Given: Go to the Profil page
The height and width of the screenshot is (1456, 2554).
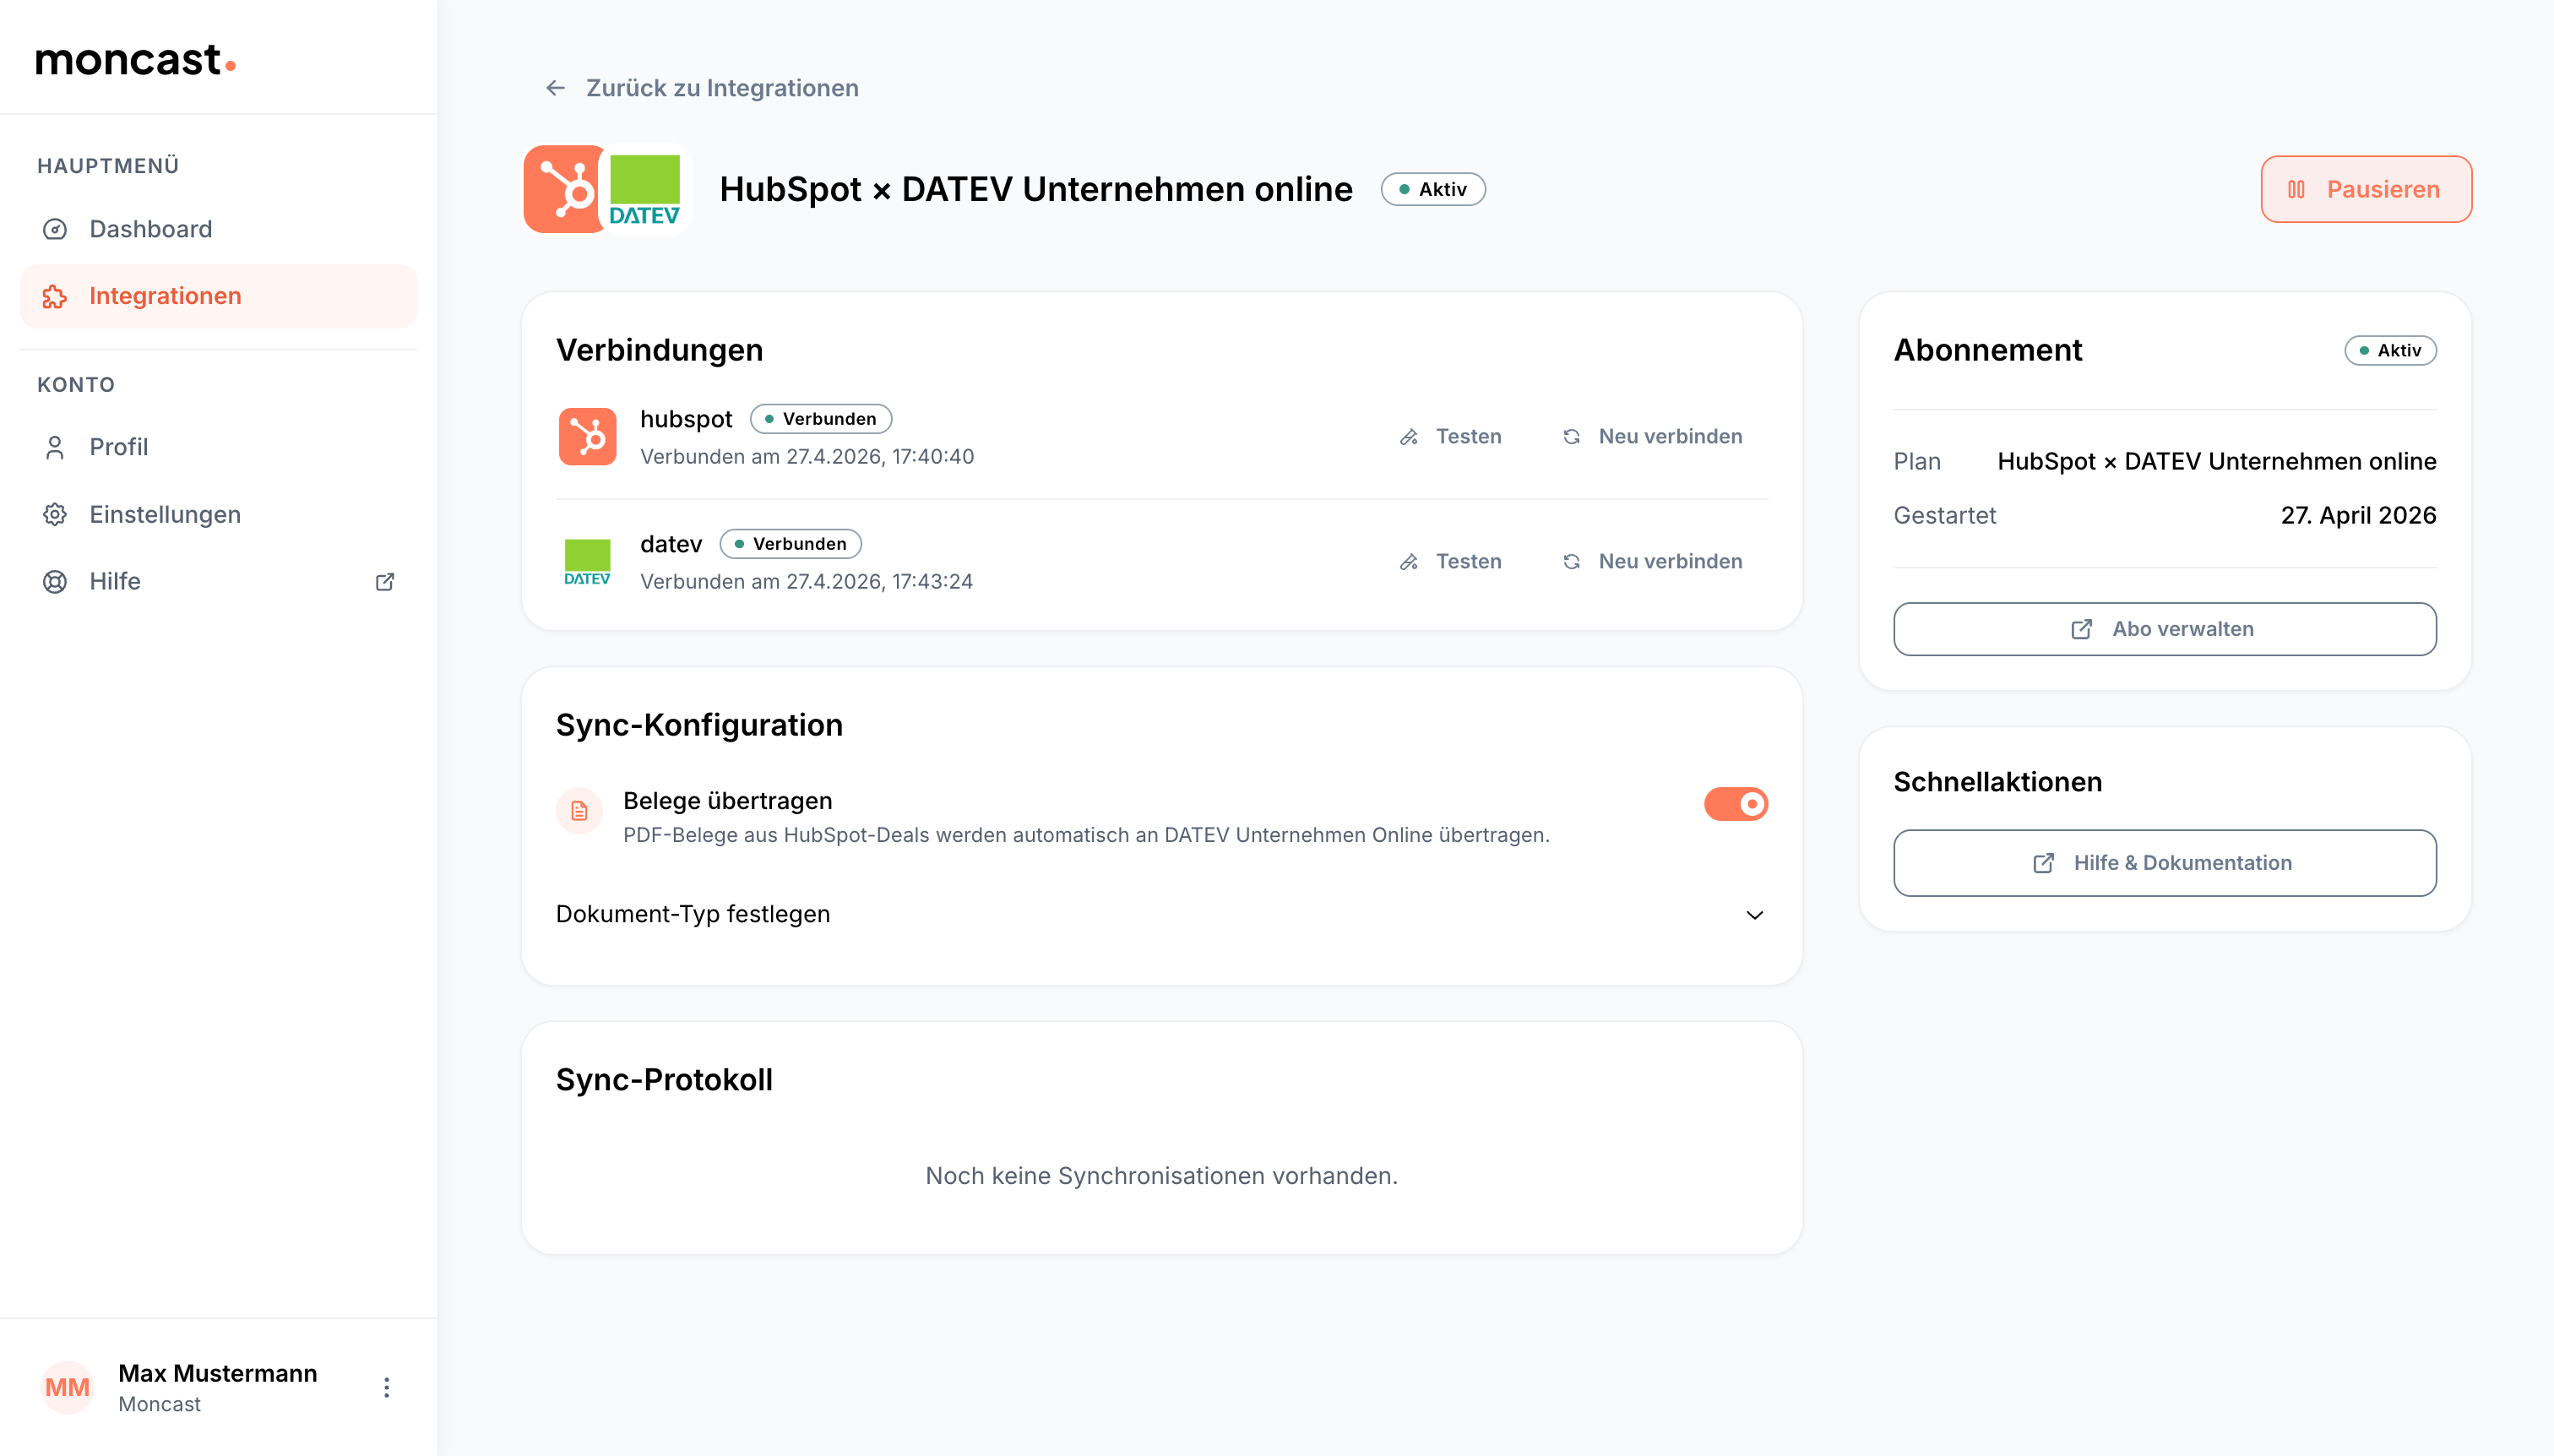Looking at the screenshot, I should coord(218,447).
